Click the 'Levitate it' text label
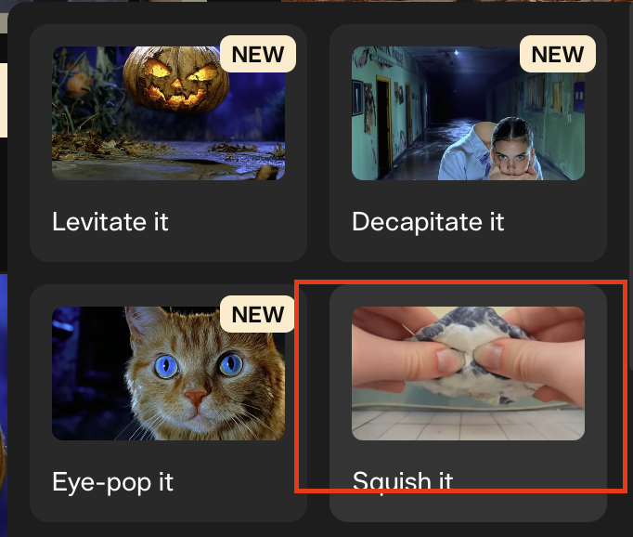The image size is (633, 537). click(x=110, y=222)
